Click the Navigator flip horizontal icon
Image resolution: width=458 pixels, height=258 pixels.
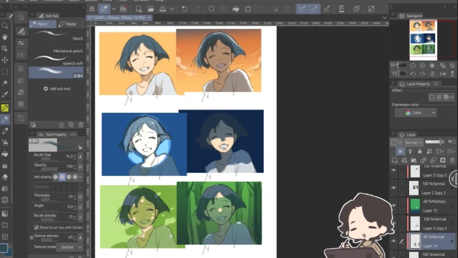[x=443, y=74]
